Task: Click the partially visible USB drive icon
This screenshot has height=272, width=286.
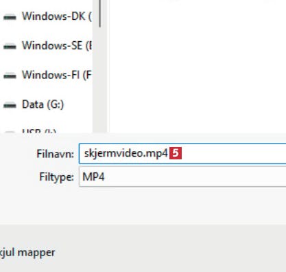Action: 10,132
